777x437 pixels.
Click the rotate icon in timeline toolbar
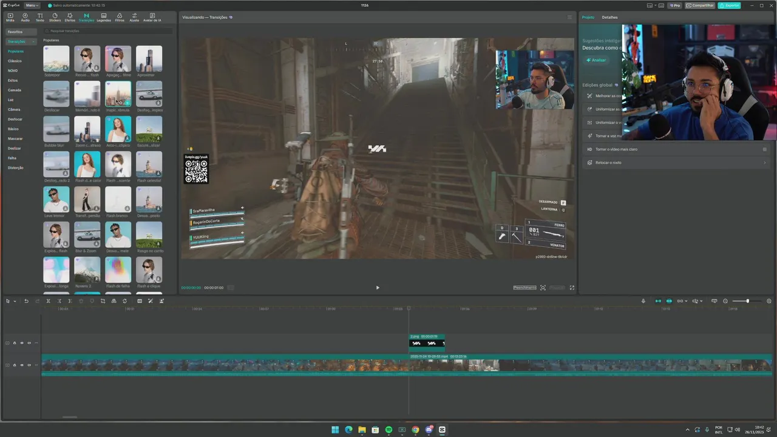click(124, 301)
